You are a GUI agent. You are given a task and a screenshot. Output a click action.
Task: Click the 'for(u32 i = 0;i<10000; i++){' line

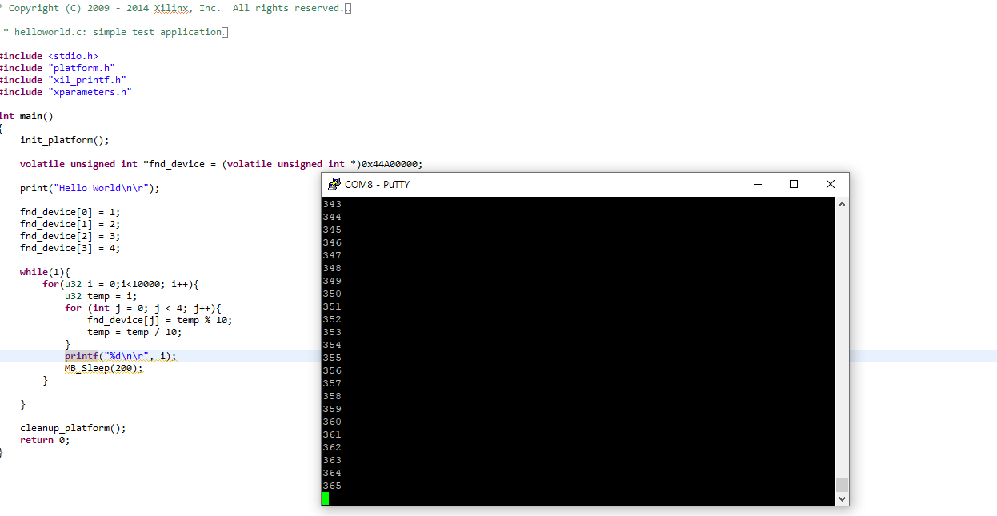(121, 284)
